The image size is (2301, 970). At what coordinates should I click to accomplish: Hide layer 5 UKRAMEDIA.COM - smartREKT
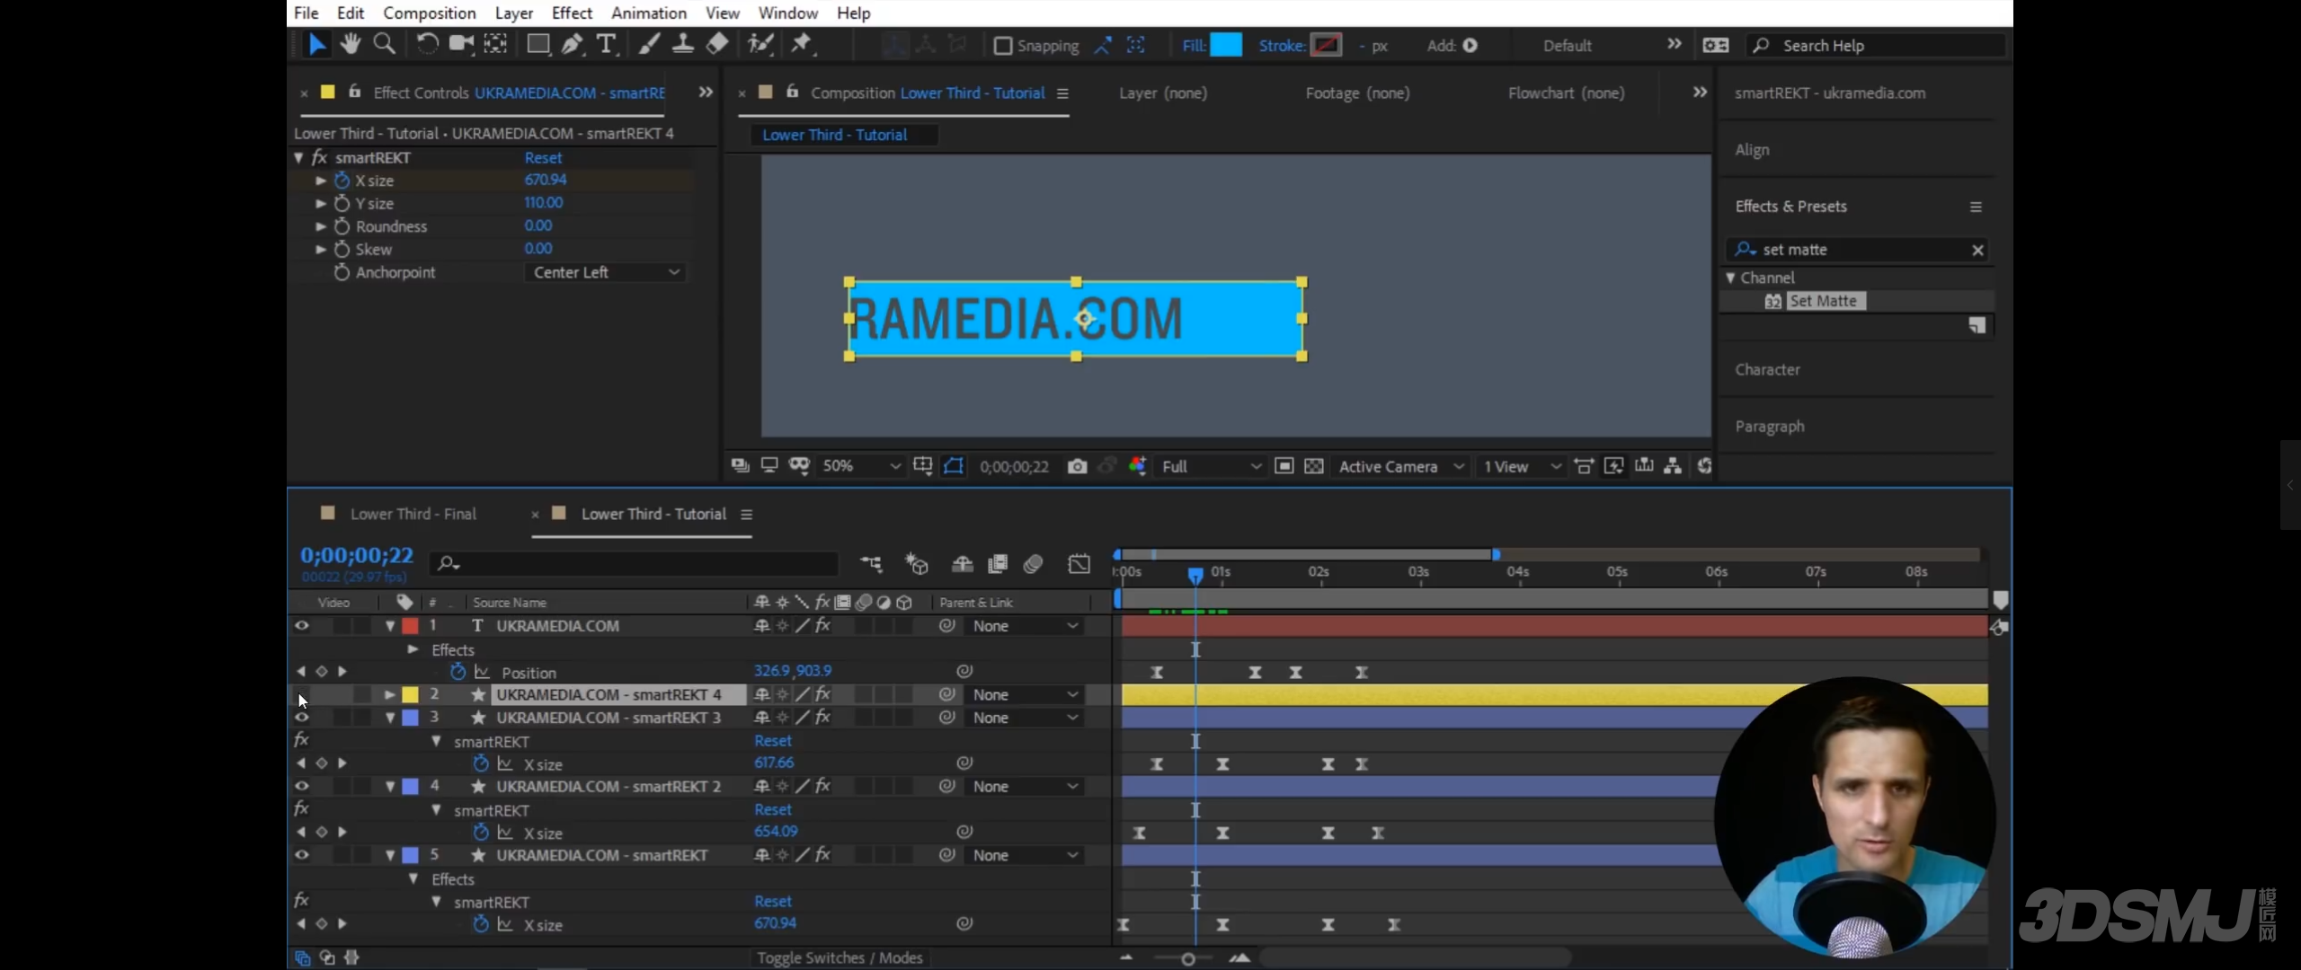pyautogui.click(x=302, y=855)
